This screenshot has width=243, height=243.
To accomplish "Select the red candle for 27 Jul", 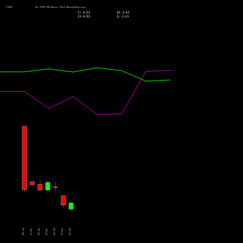I will 63,200.
